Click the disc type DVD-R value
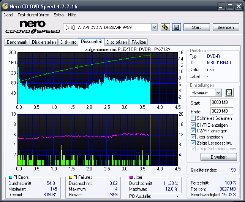The width and height of the screenshot is (245, 202). [213, 56]
